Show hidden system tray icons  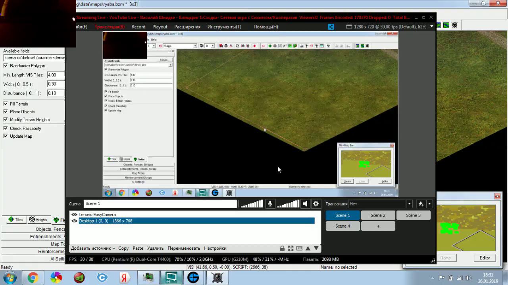tap(433, 278)
